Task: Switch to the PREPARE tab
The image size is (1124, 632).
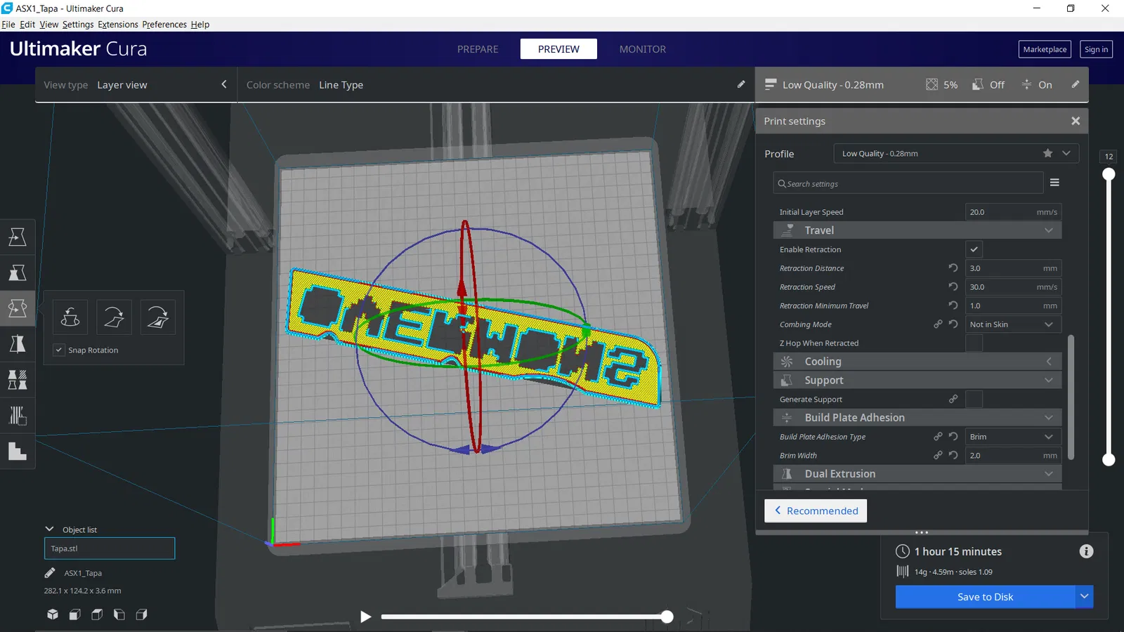Action: click(x=478, y=49)
